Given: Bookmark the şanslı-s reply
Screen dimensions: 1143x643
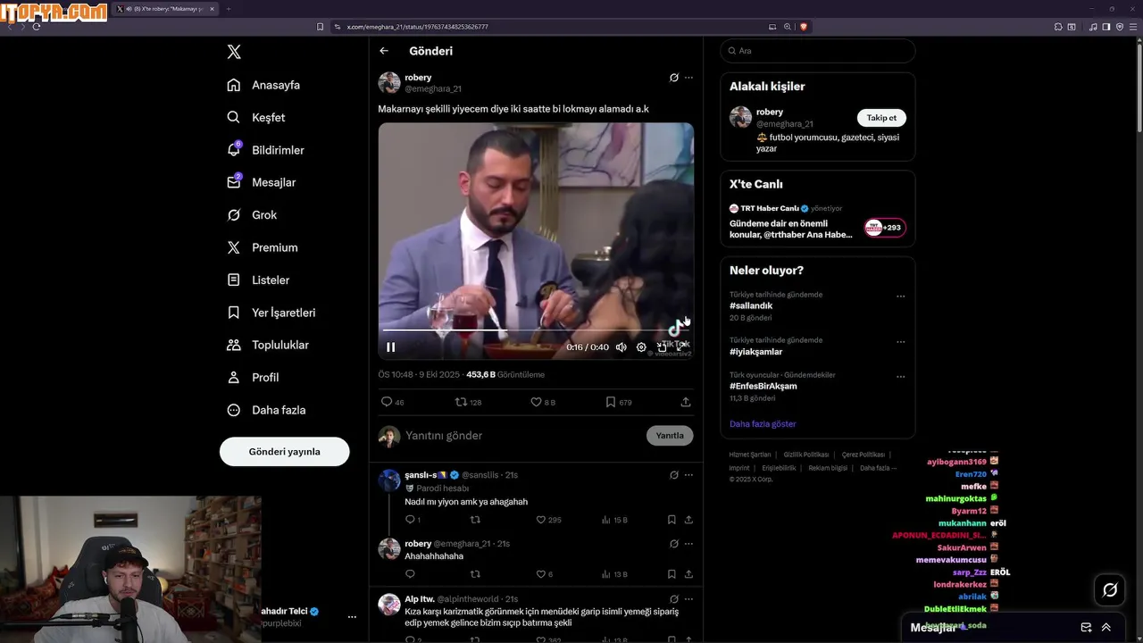Looking at the screenshot, I should 672,520.
